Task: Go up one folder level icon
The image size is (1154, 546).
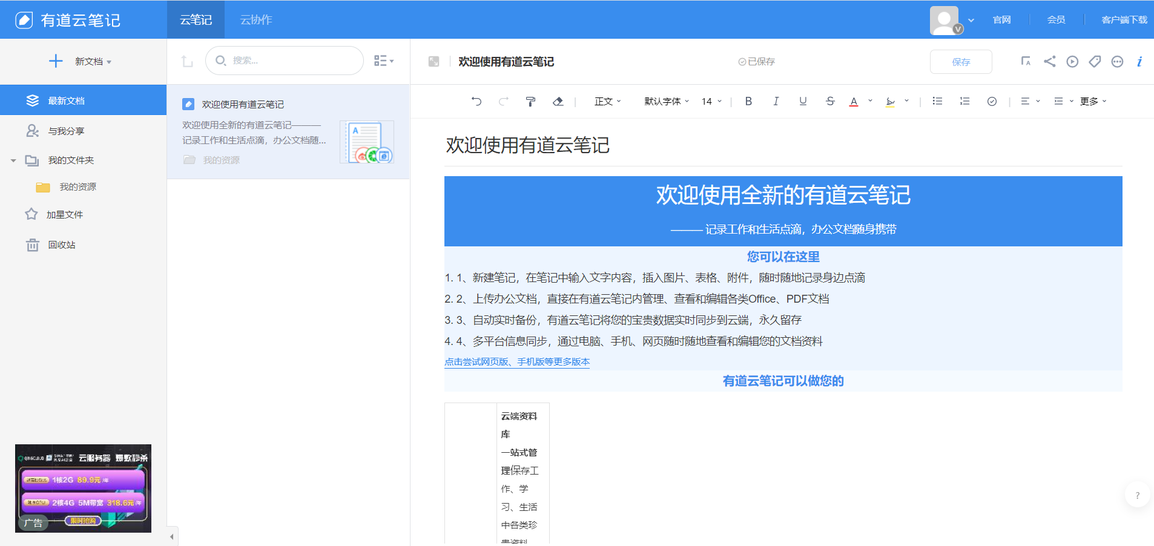Action: click(x=187, y=61)
